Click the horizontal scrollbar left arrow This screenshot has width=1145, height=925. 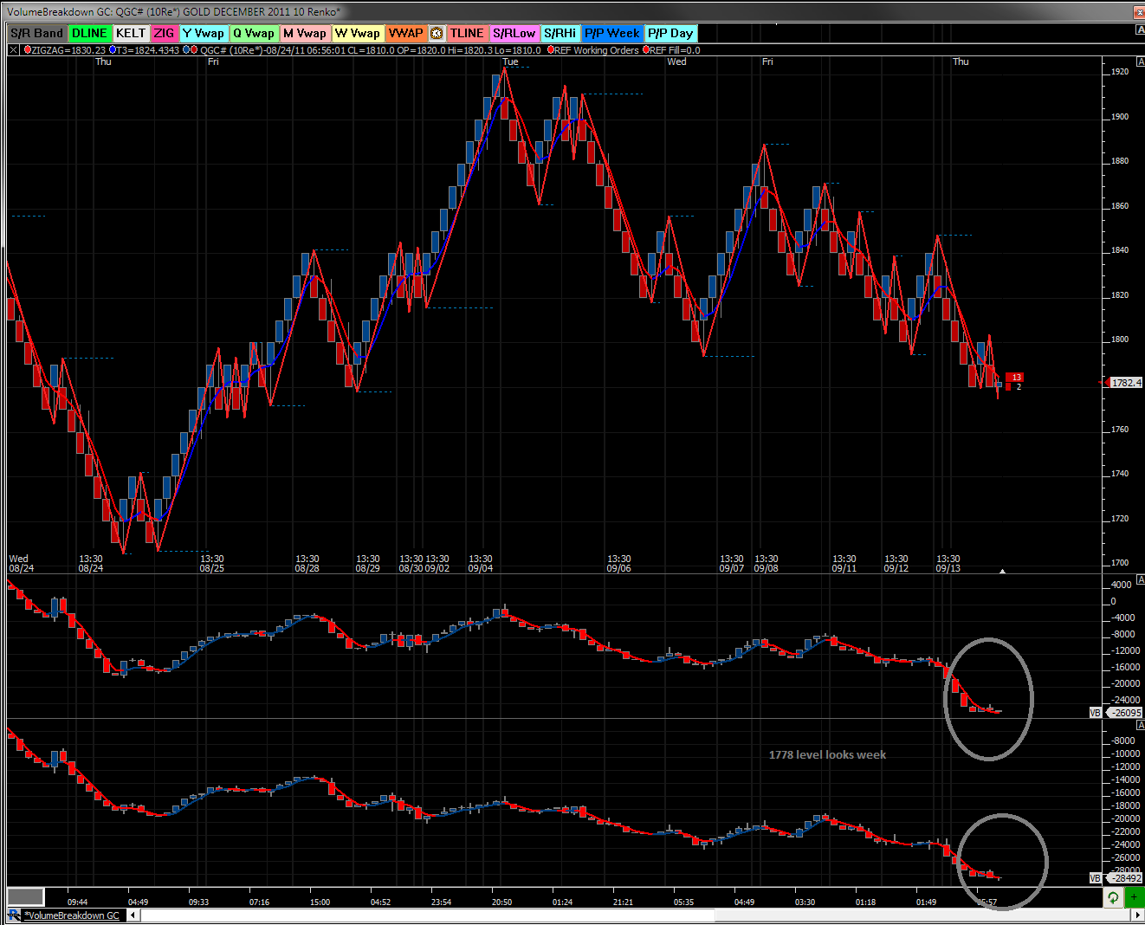(x=134, y=915)
